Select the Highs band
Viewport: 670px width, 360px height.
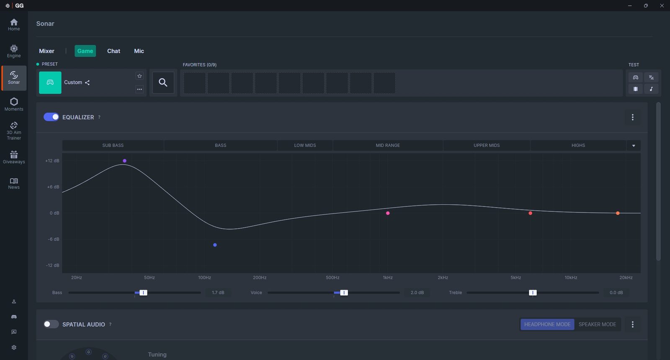578,146
